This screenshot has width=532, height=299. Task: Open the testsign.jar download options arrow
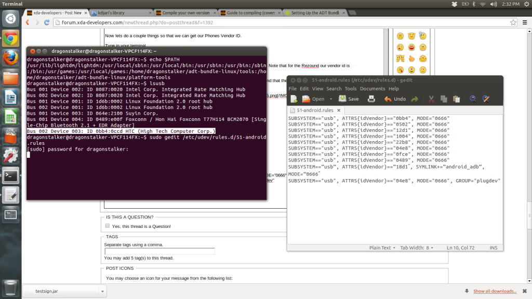coord(102,291)
